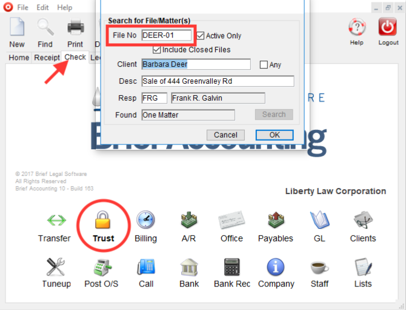Switch to the Check tab
This screenshot has height=310, width=406.
(x=75, y=57)
